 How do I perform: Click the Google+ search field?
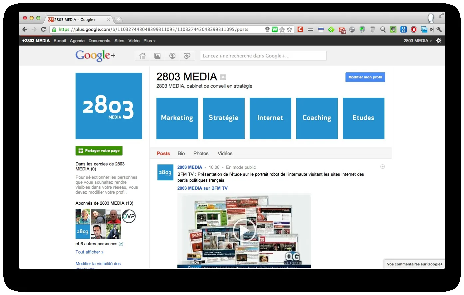[263, 56]
